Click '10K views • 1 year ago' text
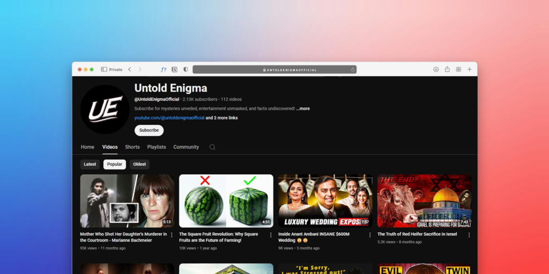Image resolution: width=549 pixels, height=274 pixels. 198,248
